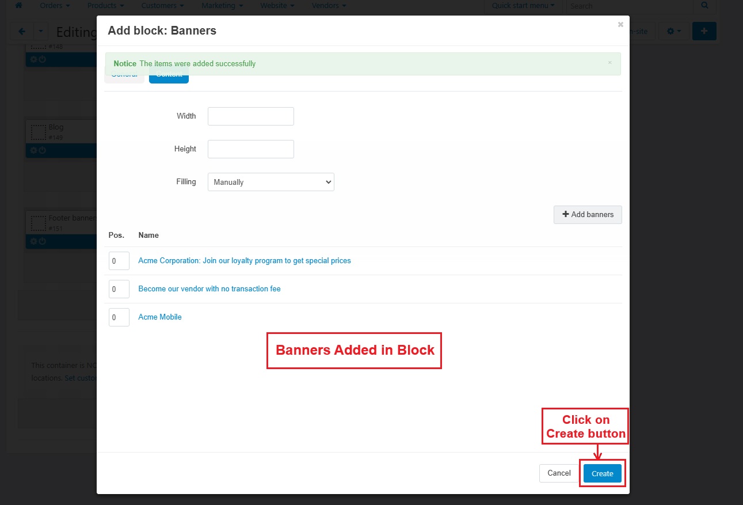Toggle power icon on block #148
The image size is (743, 505).
click(x=42, y=59)
